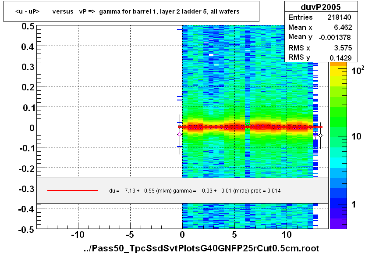Click the y-axis label -0.5

pos(27,230)
